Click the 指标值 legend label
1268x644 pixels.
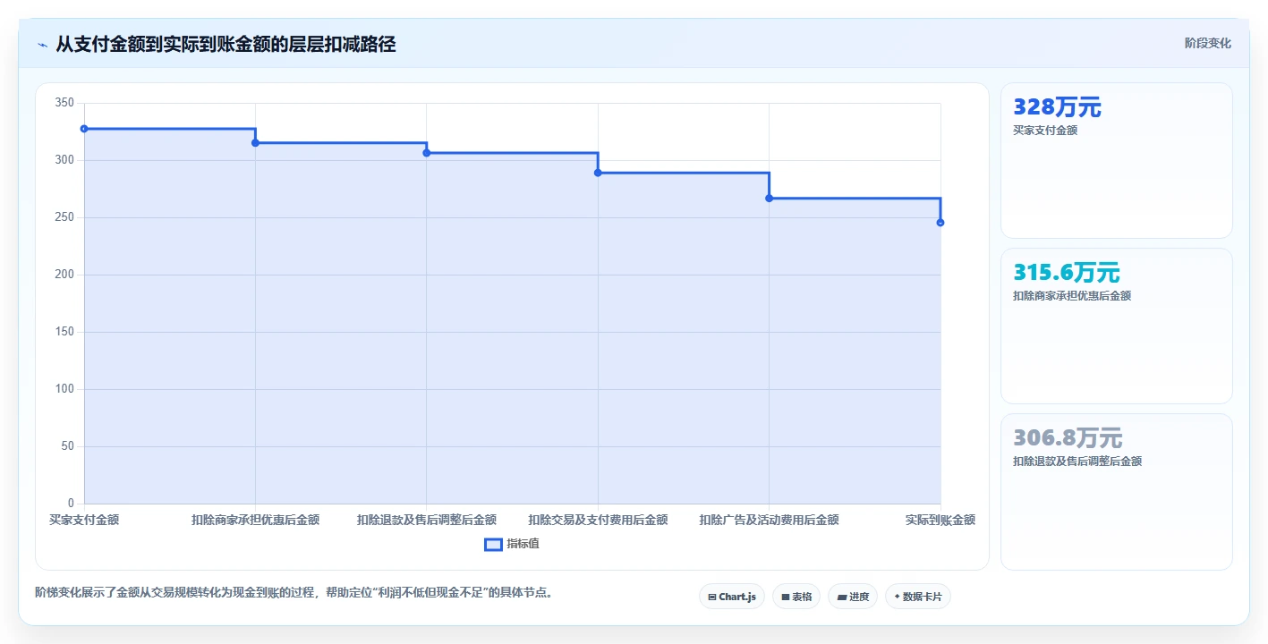click(x=523, y=544)
